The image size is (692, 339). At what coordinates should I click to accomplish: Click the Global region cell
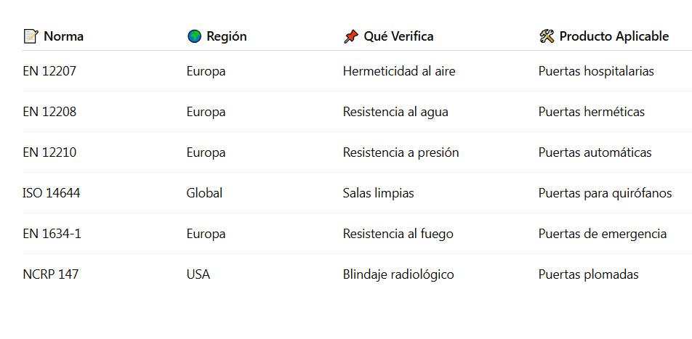point(204,193)
